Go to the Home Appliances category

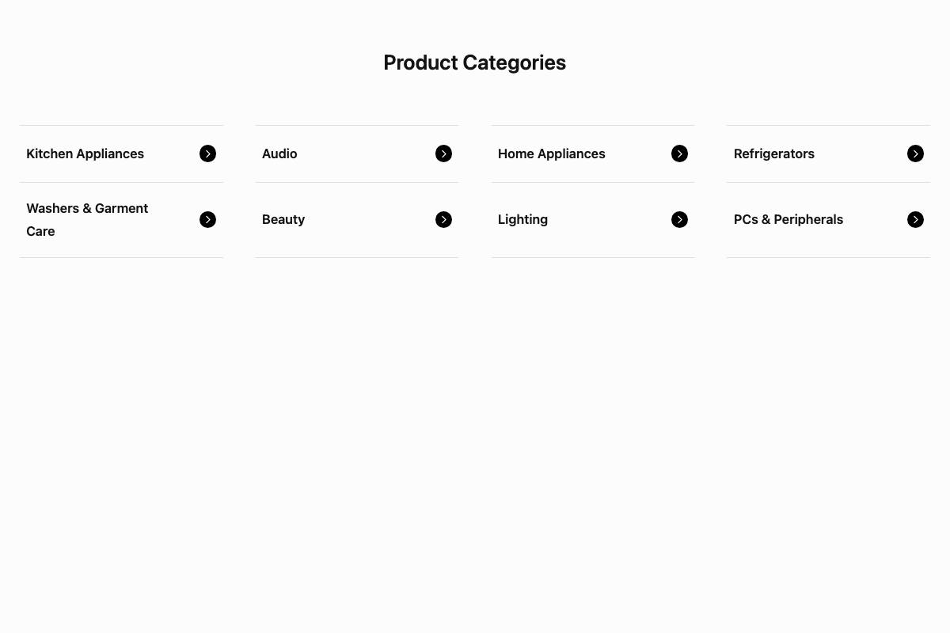(x=551, y=154)
